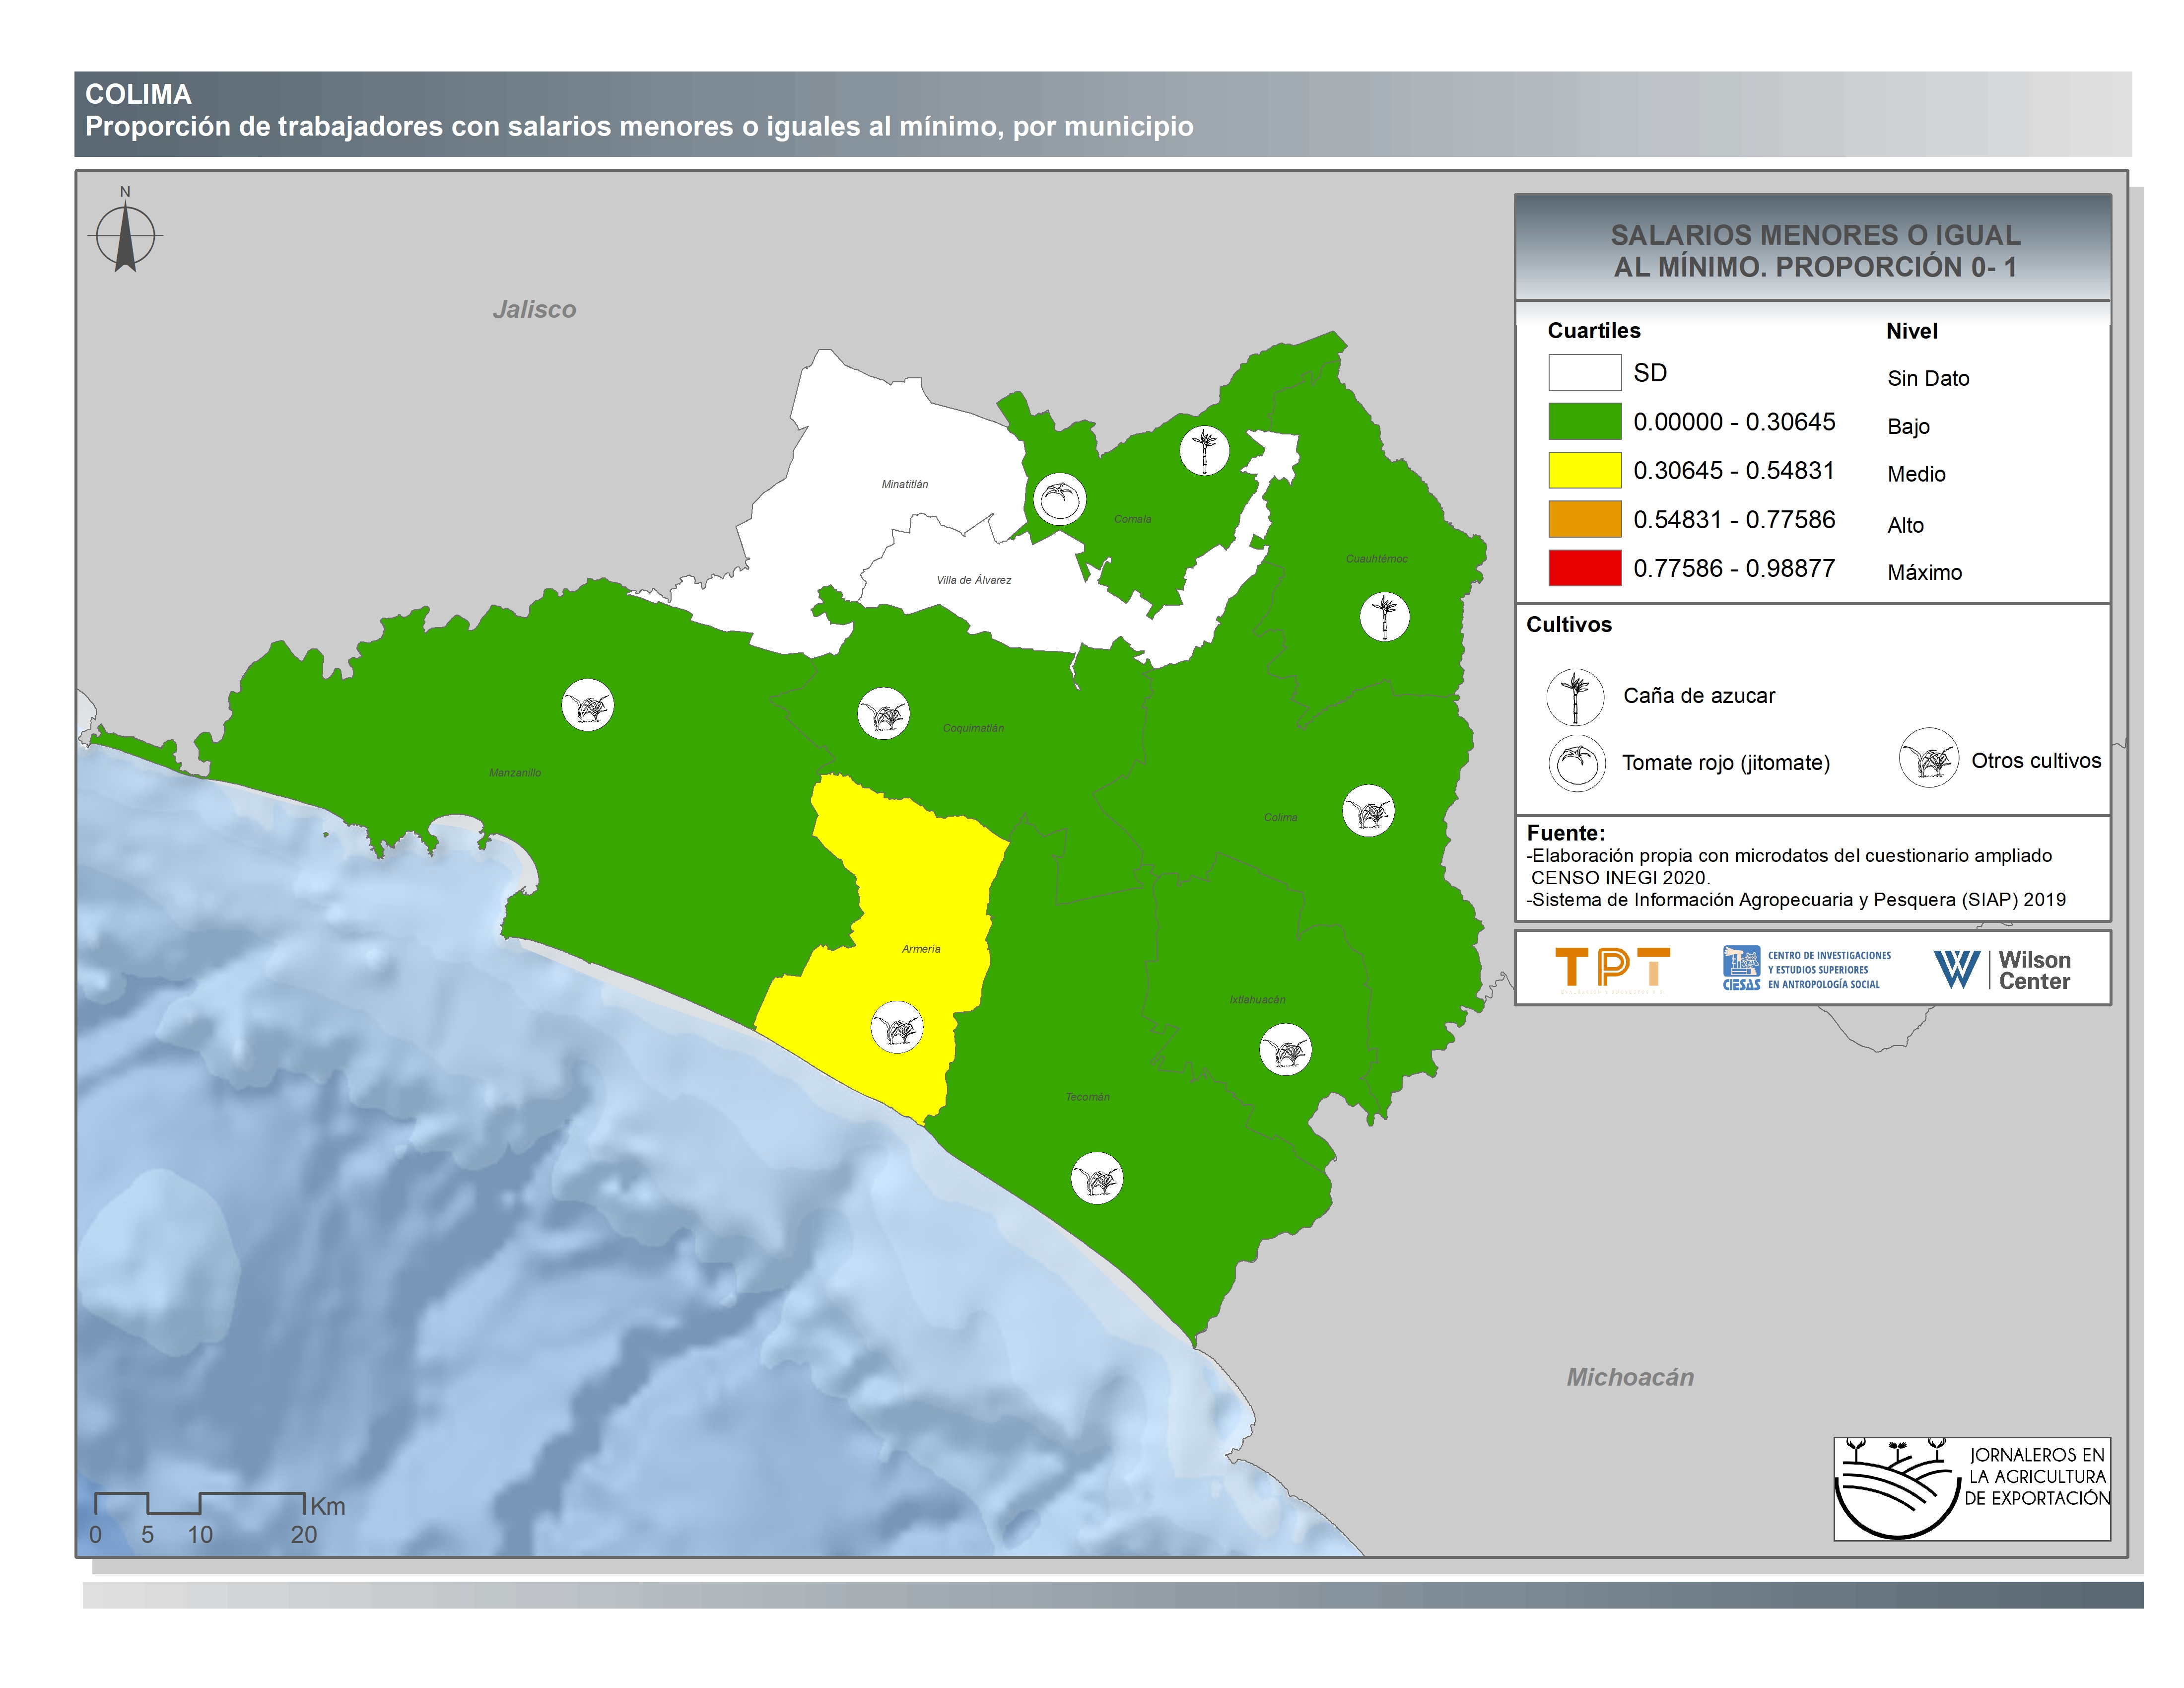Click the kilometer scale bar

coord(199,1502)
